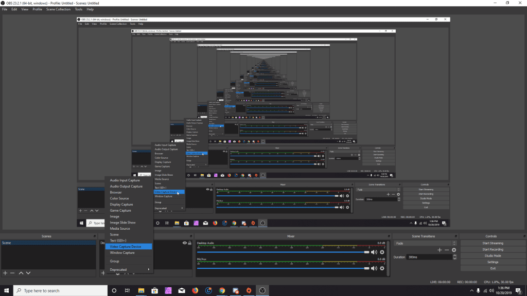Open the Profile menu
The image size is (527, 296).
(x=37, y=9)
